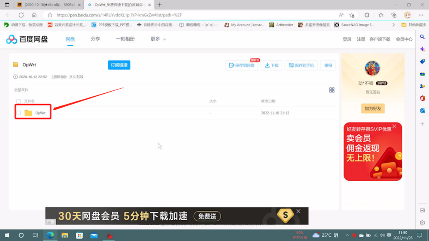
Task: Click the Baidu Netdisk logo
Action: (27, 39)
